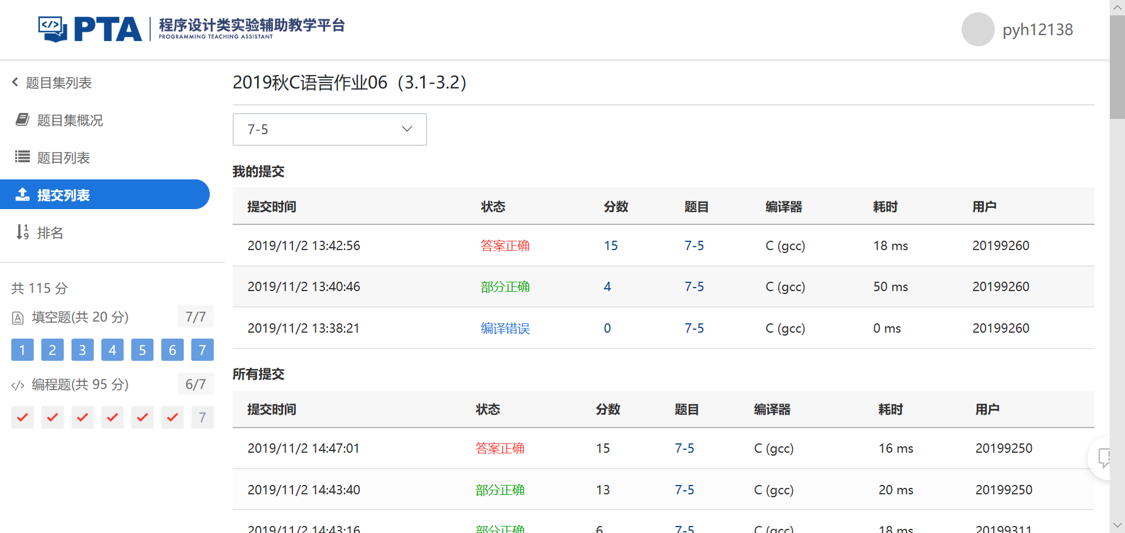The image size is (1125, 533).
Task: Click the first checked programming problem box
Action: point(22,418)
